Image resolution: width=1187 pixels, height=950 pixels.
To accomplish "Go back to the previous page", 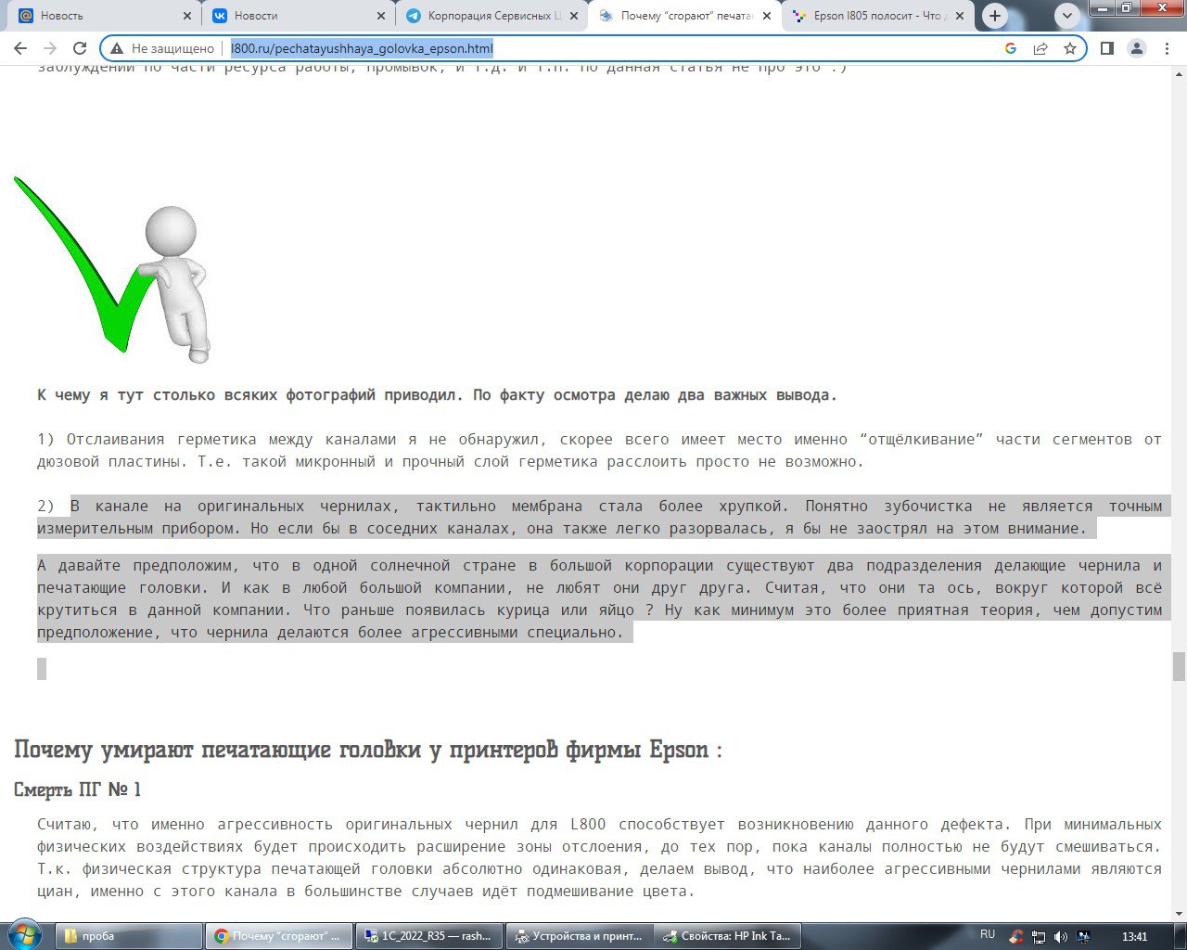I will (20, 48).
